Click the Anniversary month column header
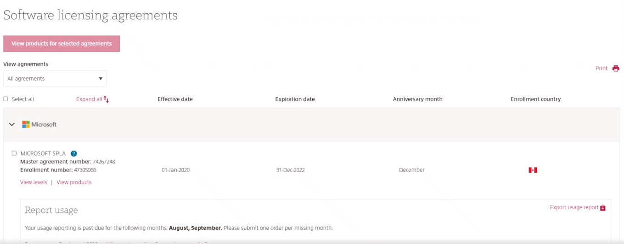Screen dimensions: 624x244 [417, 99]
